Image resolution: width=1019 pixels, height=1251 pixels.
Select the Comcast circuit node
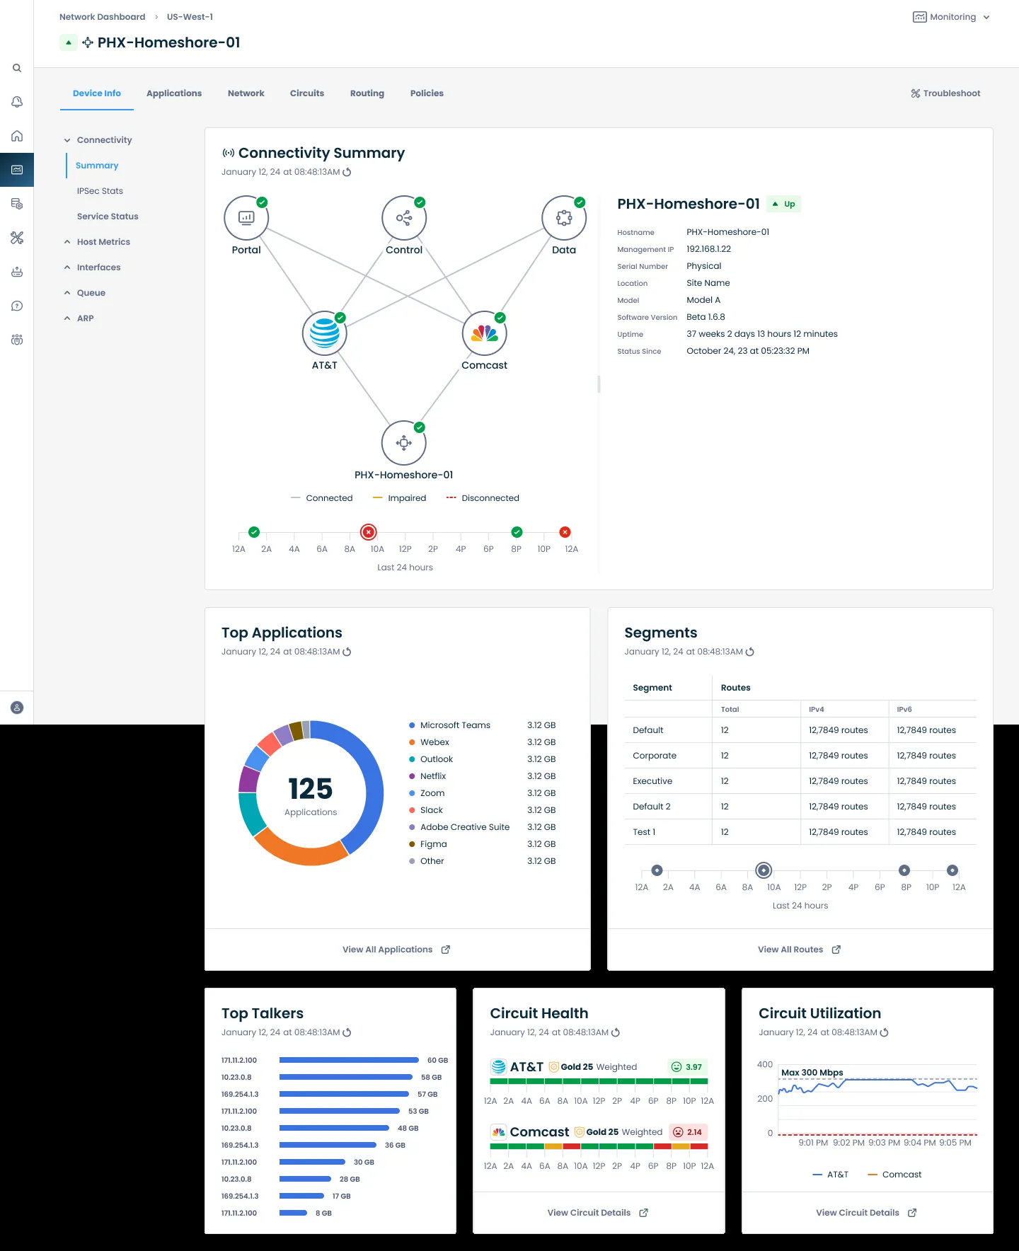[x=485, y=333]
